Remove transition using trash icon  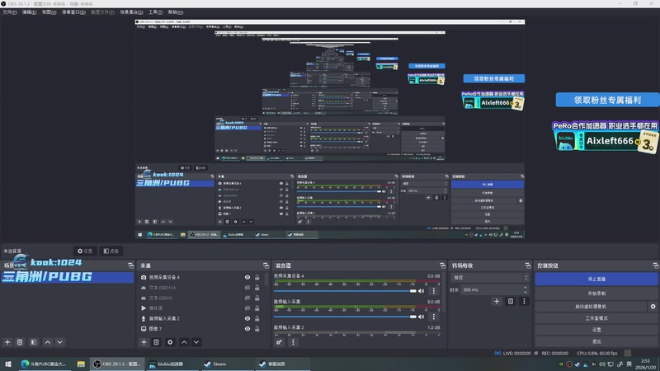pyautogui.click(x=511, y=301)
